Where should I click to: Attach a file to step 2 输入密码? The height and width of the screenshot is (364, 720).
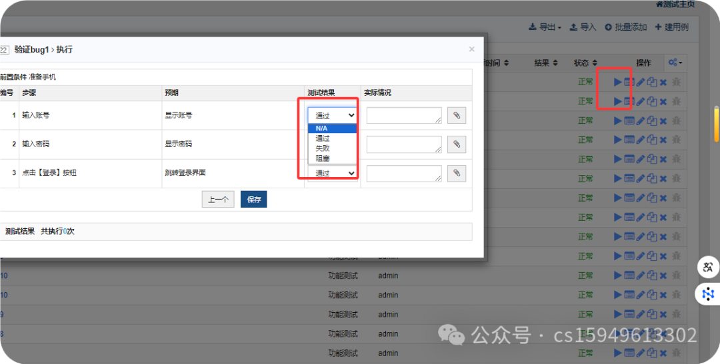coord(457,144)
